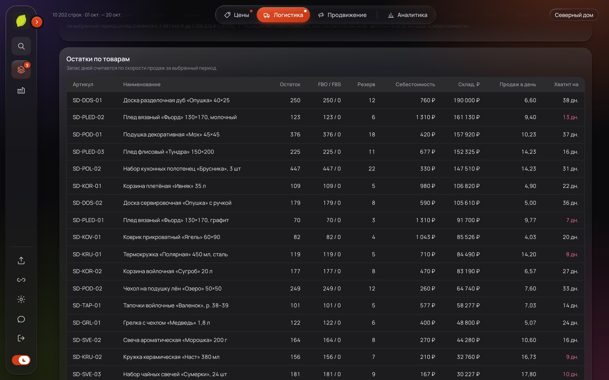Select the Логистика tab

283,15
